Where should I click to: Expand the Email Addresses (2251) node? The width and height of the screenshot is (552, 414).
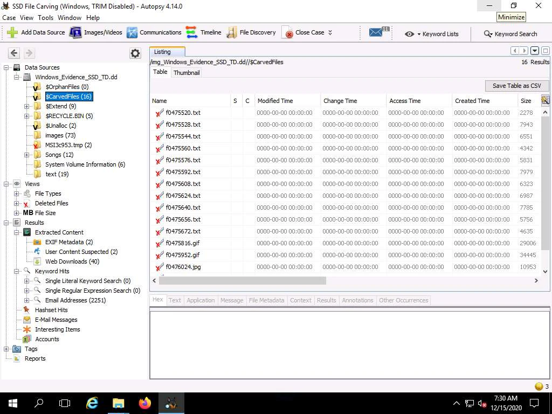coord(26,300)
